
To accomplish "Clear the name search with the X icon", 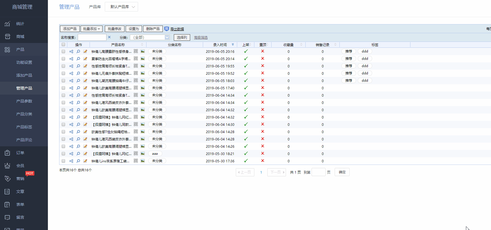I will point(109,37).
